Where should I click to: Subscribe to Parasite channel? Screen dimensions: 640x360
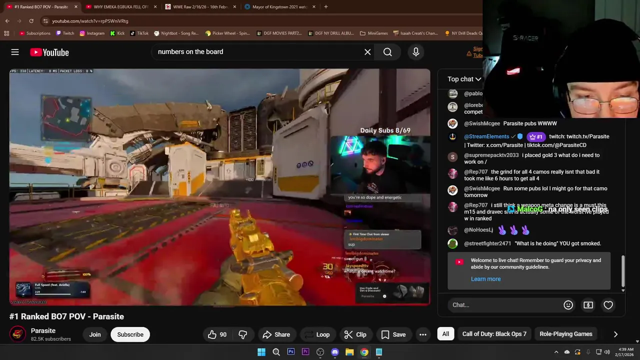click(130, 334)
